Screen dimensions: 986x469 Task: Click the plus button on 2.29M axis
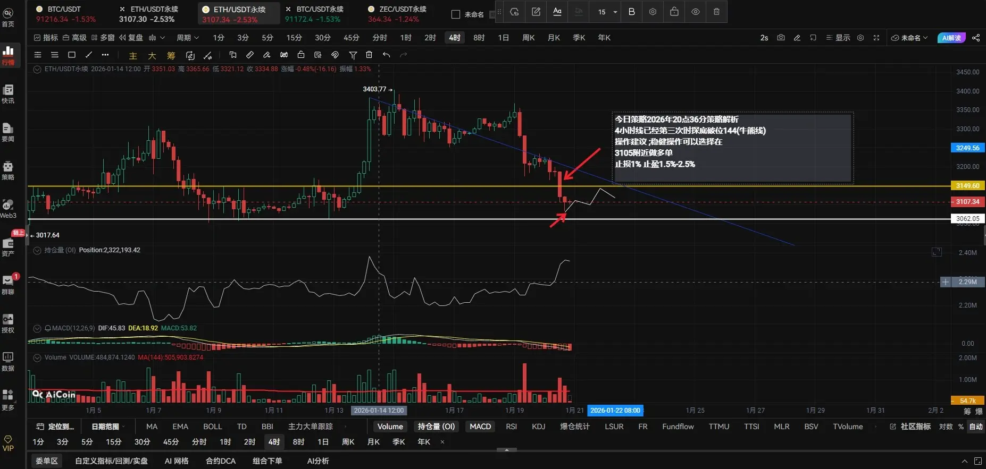click(x=945, y=282)
